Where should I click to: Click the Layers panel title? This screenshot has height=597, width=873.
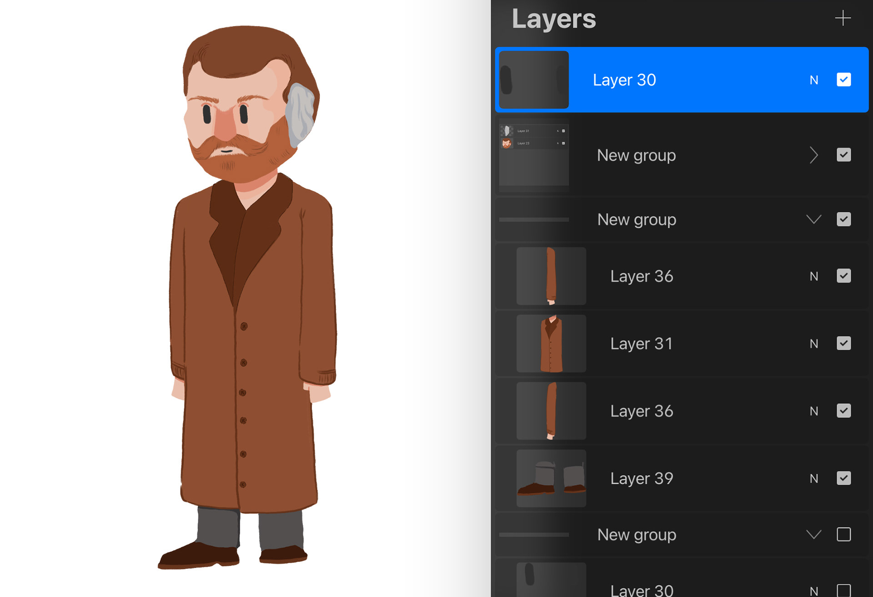tap(554, 19)
